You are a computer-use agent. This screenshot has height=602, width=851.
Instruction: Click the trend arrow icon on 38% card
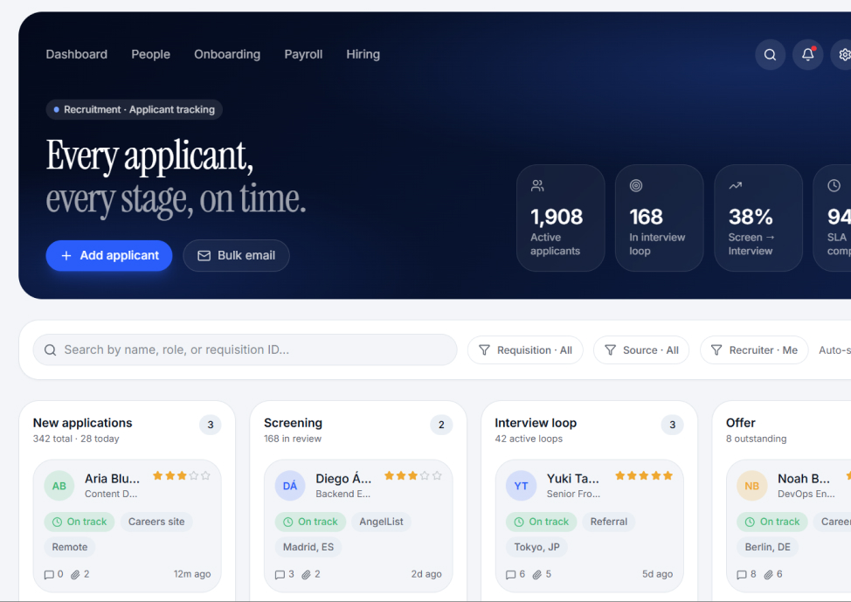(736, 185)
